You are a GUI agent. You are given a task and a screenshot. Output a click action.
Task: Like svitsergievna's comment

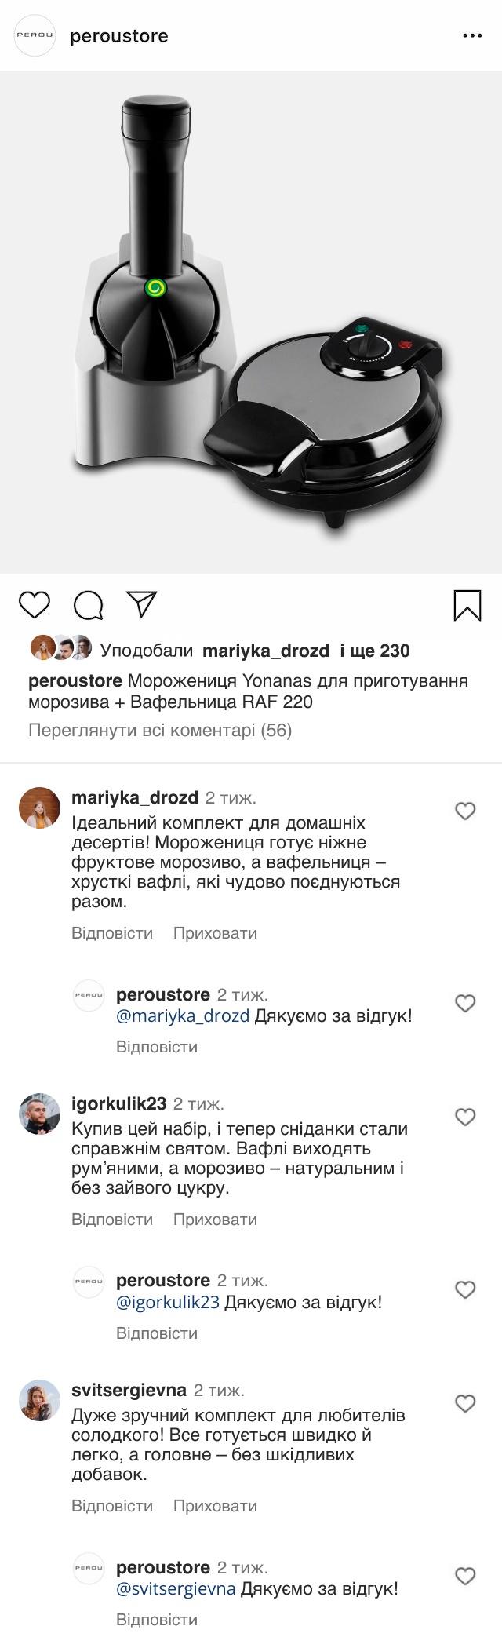[465, 1403]
